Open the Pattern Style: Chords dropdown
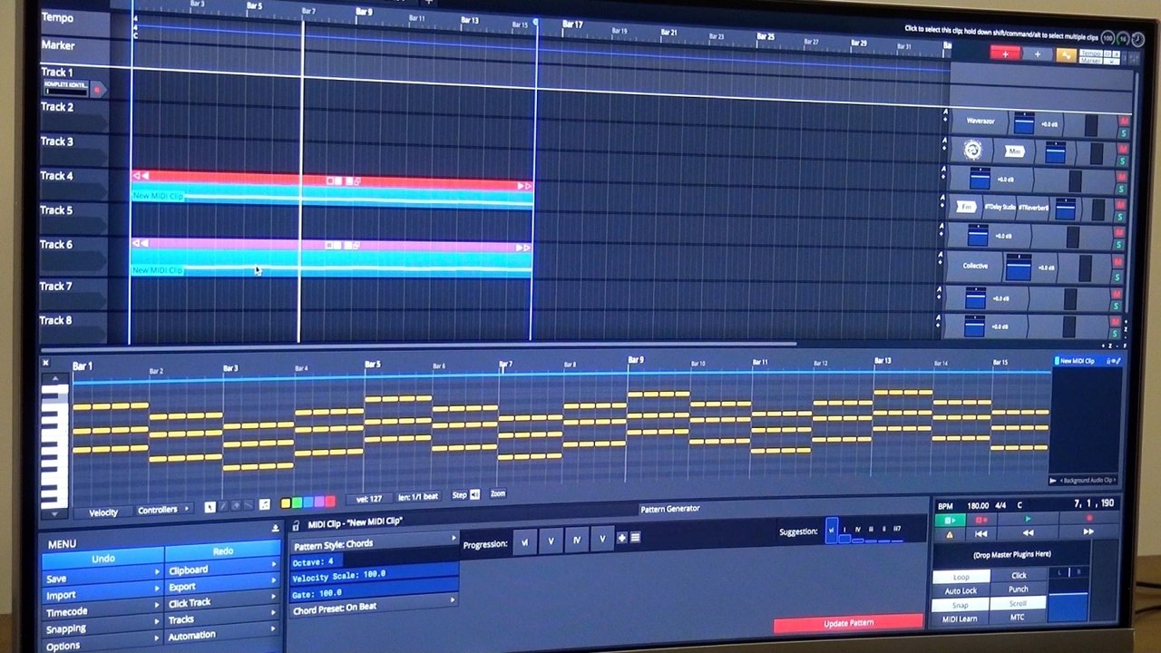This screenshot has height=653, width=1161. (x=375, y=542)
